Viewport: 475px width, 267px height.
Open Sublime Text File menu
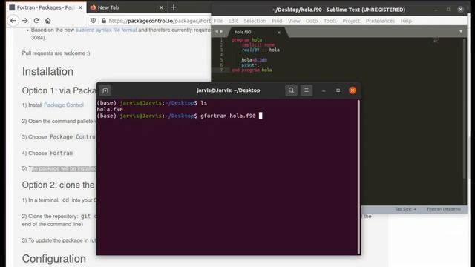click(x=218, y=21)
